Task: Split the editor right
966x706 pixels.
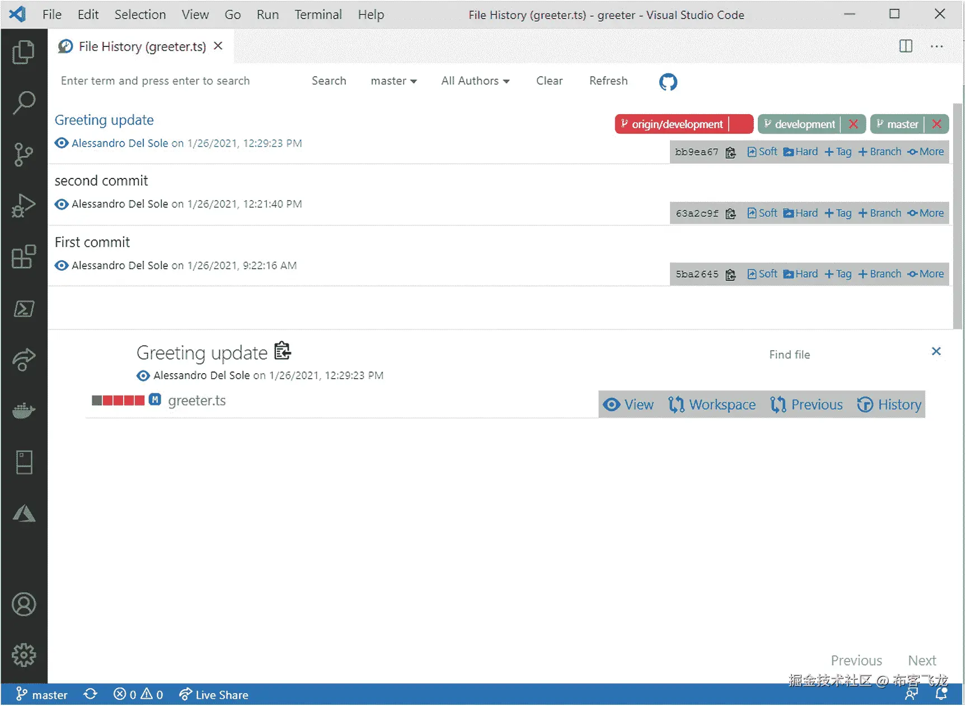Action: (906, 46)
